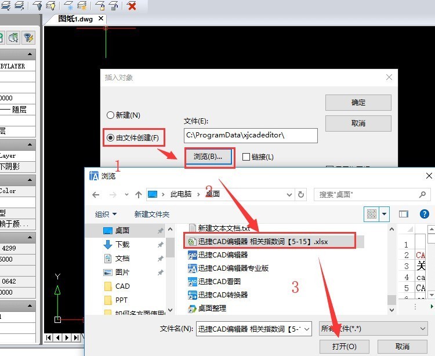
Task: Delete layer with red X icon
Action: click(132, 6)
